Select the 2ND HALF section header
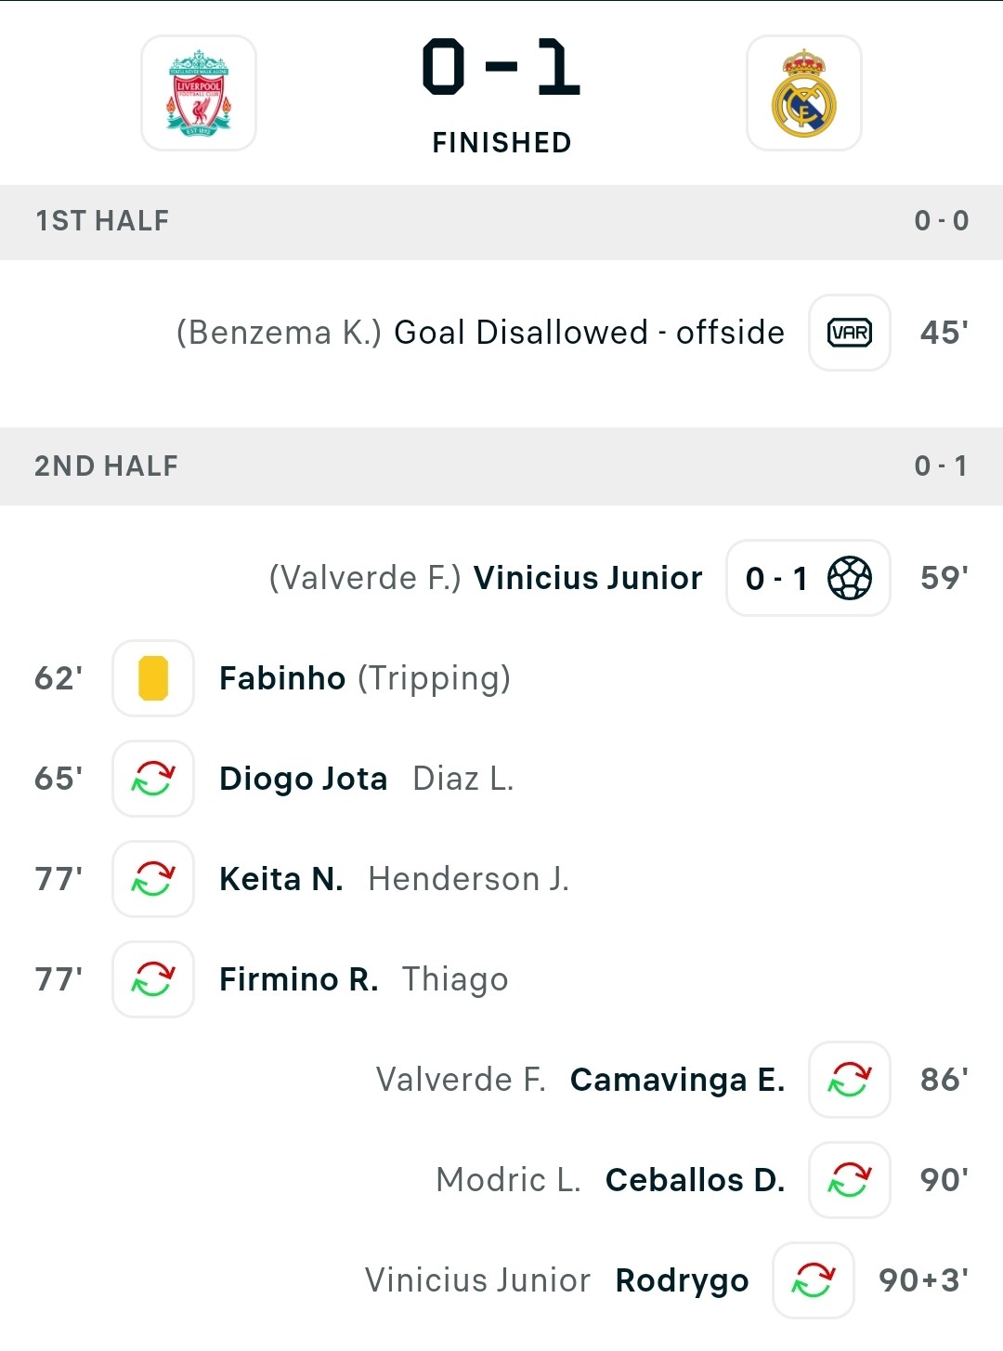Viewport: 1003px width, 1351px height. [x=501, y=466]
